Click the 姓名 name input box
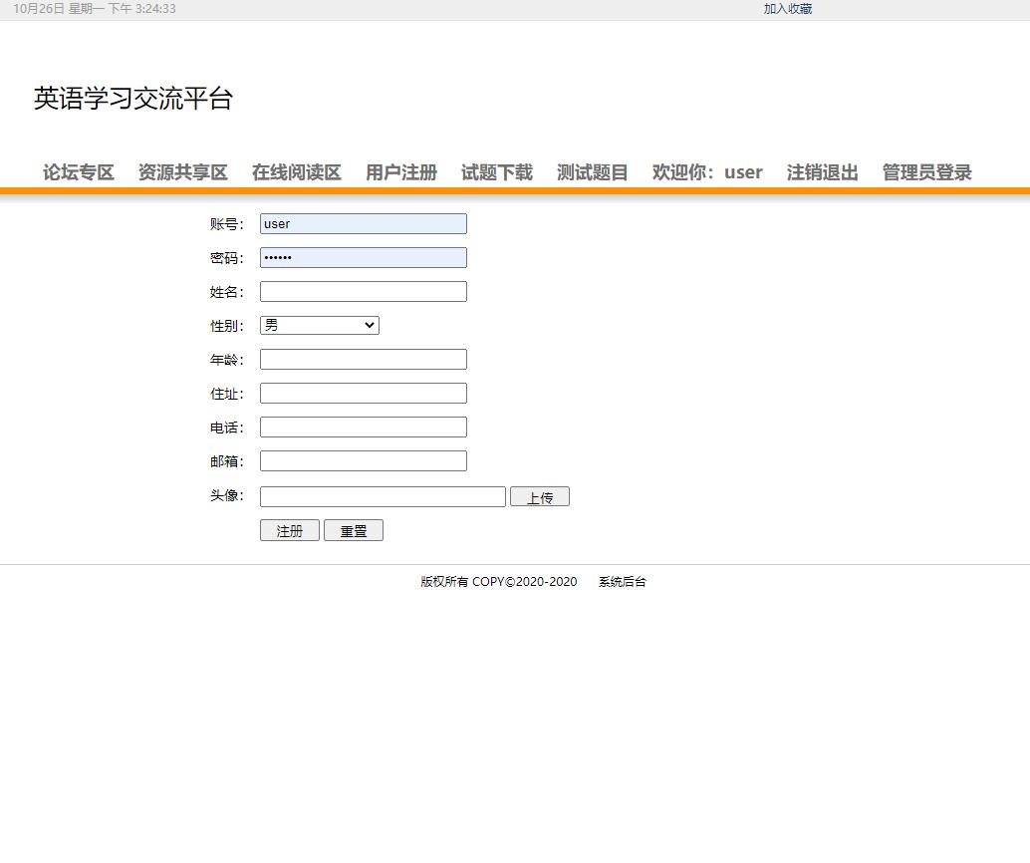This screenshot has width=1030, height=863. (363, 291)
